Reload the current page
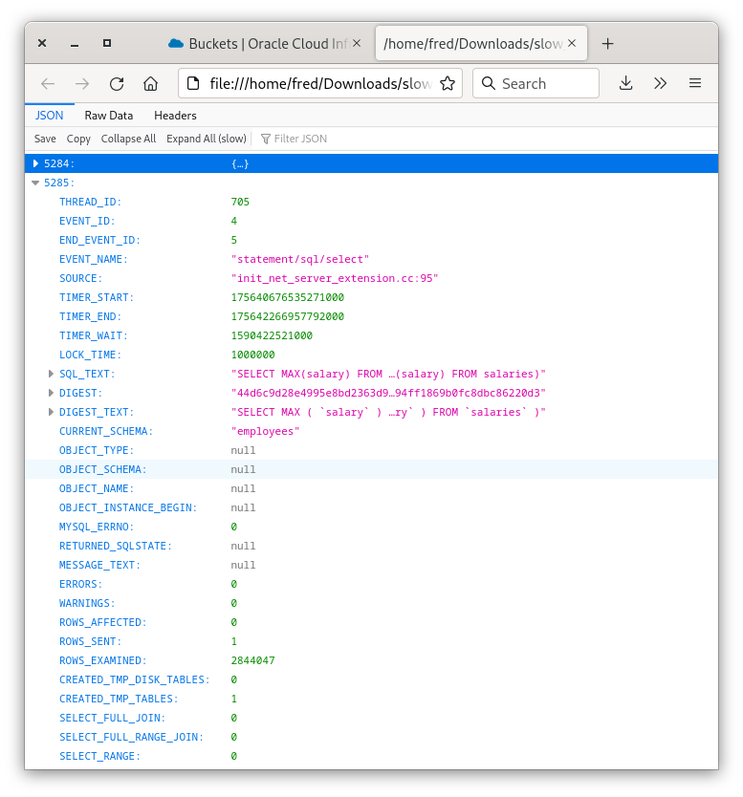The height and width of the screenshot is (797, 743). point(116,83)
